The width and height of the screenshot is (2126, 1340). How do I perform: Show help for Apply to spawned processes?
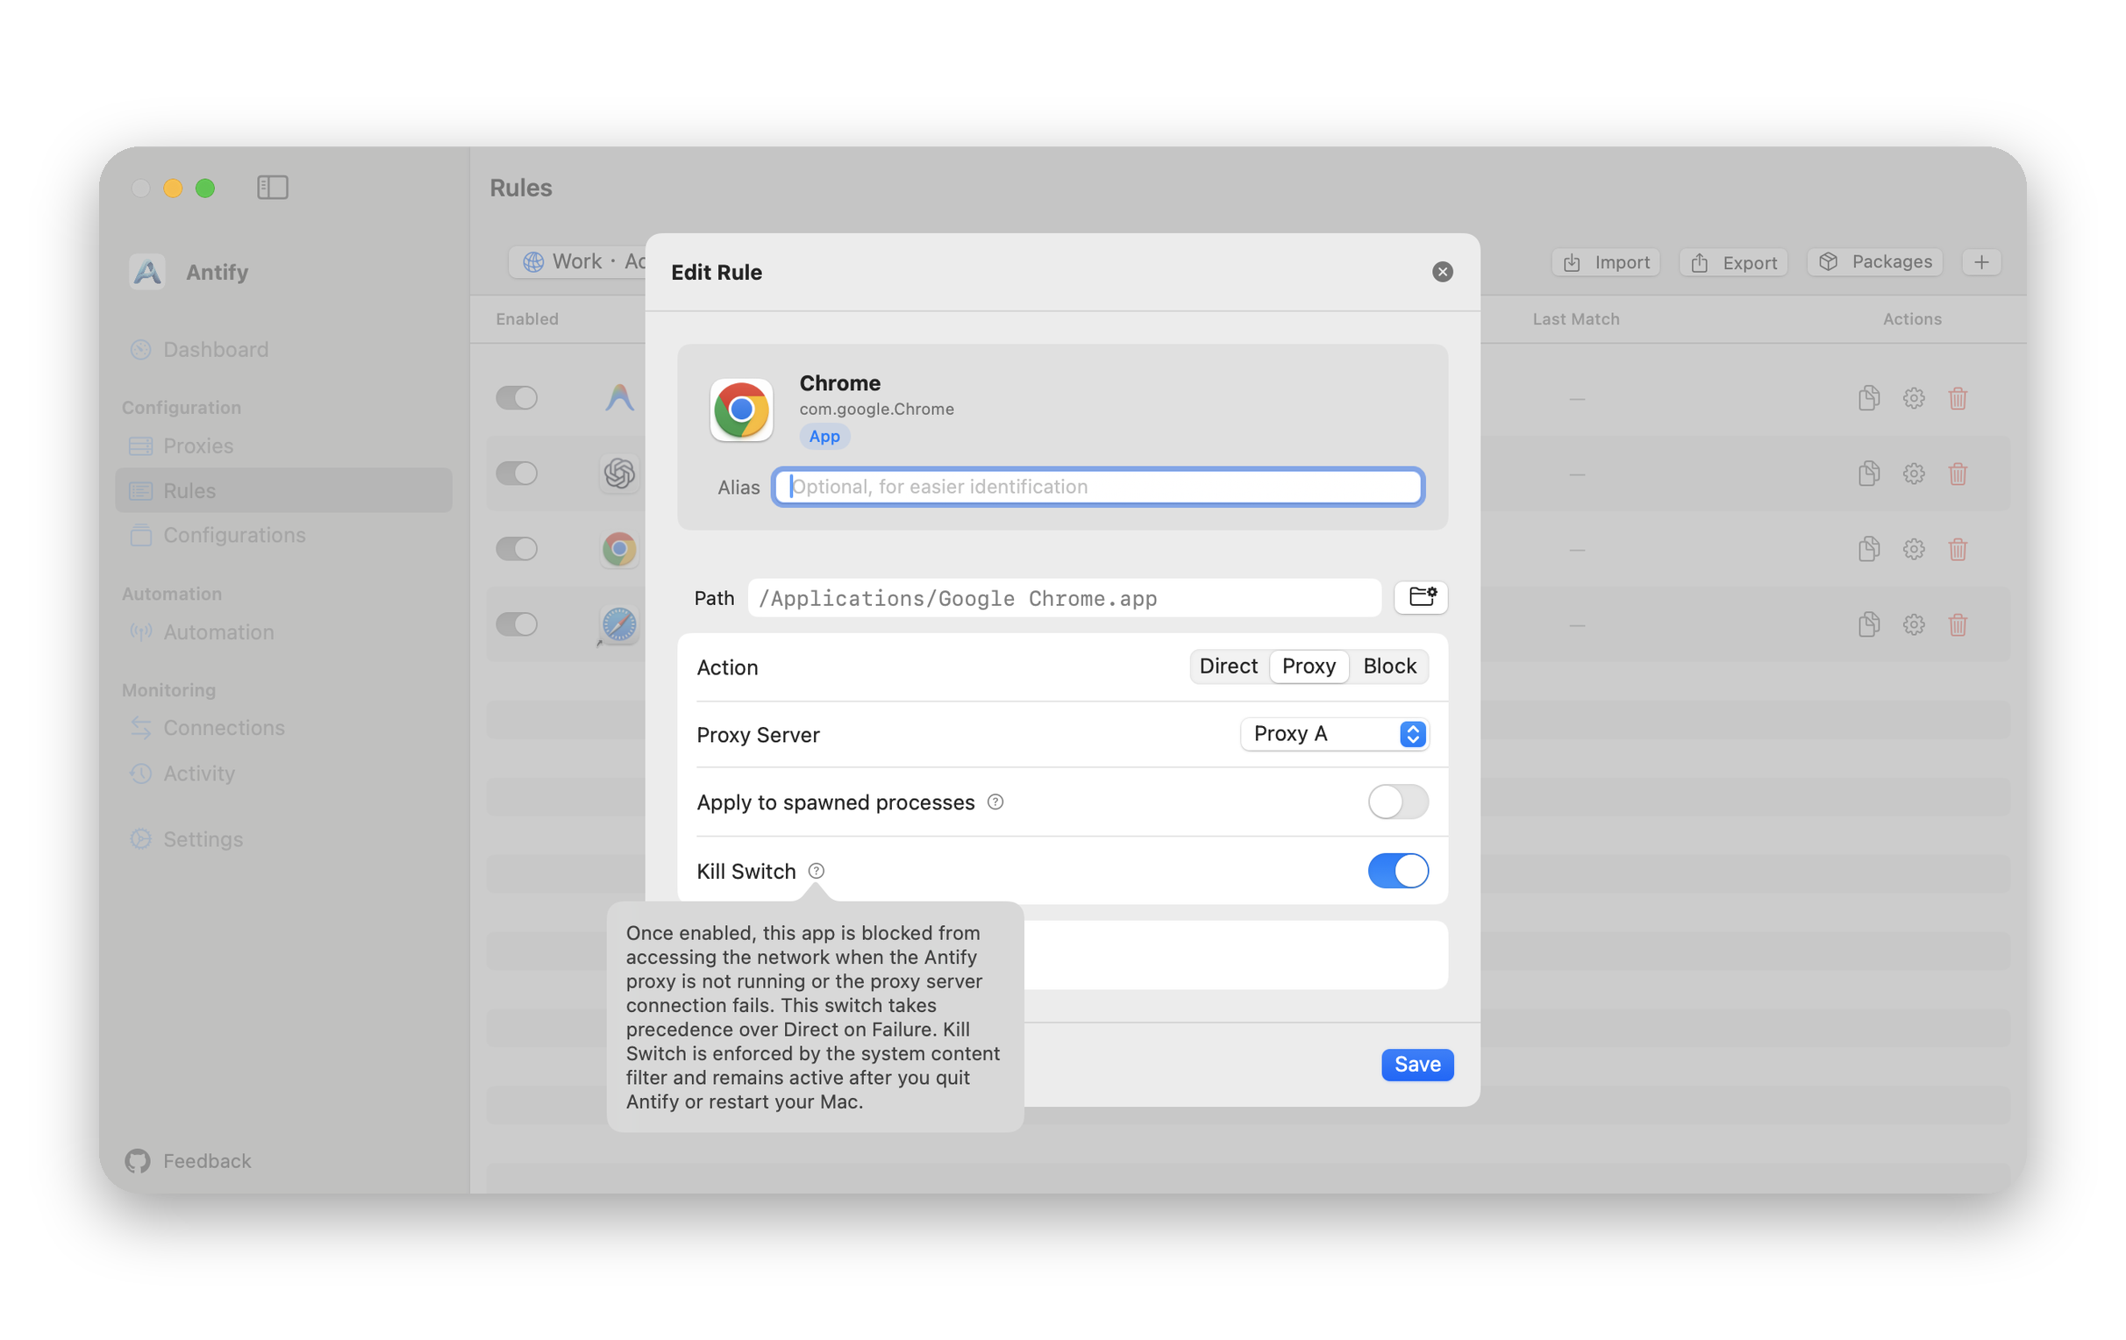tap(995, 802)
